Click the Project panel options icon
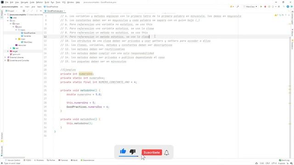Viewport: 294px width, 165px height. [37, 11]
